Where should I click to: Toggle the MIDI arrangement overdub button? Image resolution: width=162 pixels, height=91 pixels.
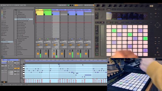pos(75,5)
